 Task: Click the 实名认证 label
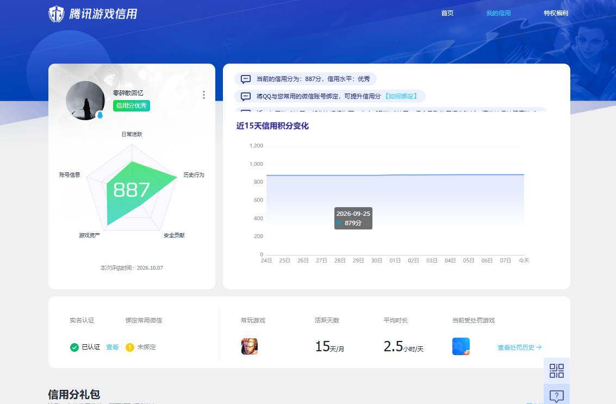tap(82, 320)
